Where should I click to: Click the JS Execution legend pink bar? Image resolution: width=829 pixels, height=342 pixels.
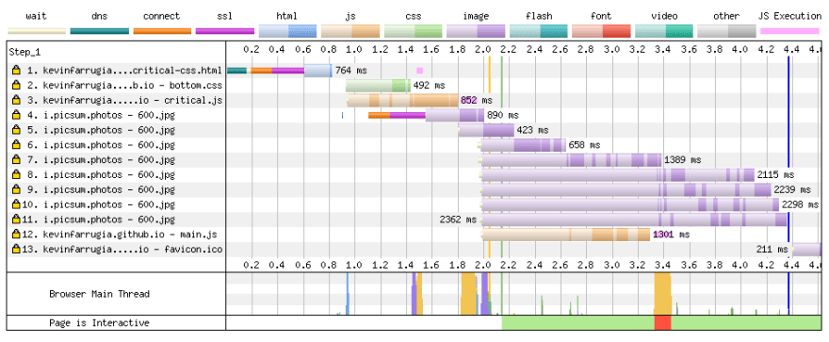coord(789,31)
